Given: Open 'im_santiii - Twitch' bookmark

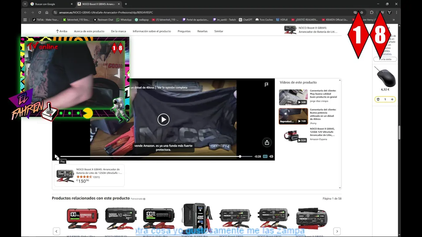Looking at the screenshot, I should click(224, 20).
